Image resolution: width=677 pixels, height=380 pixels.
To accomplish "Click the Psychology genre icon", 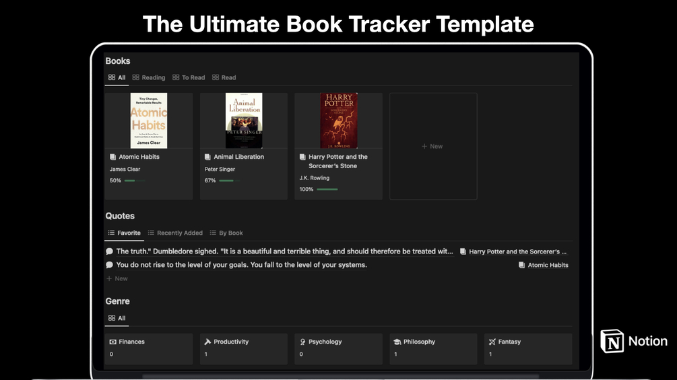I will tap(303, 342).
